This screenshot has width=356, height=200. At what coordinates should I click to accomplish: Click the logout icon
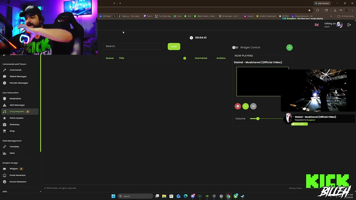pos(349,25)
